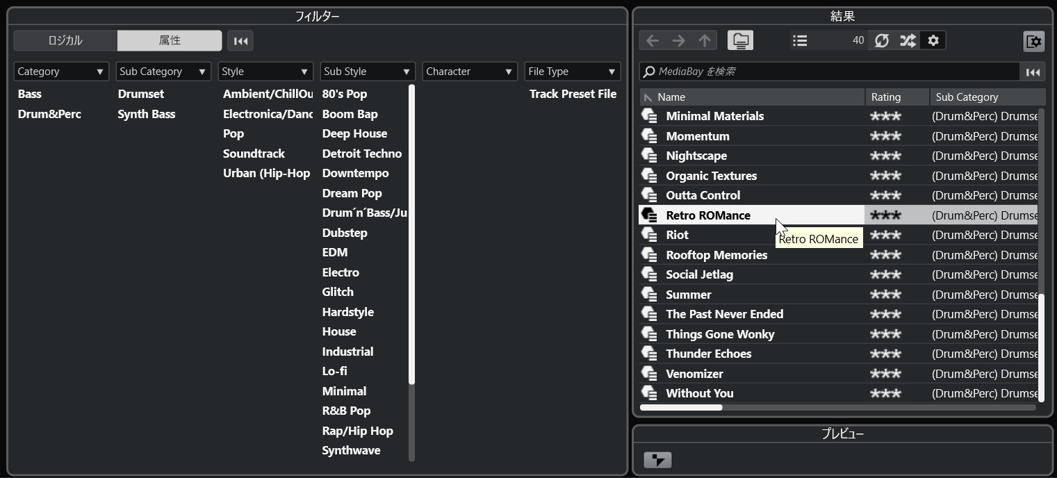
Task: Select The Past Never Ended preset
Action: pos(724,314)
